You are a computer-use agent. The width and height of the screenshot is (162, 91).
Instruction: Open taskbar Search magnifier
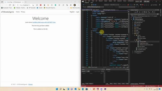tap(61, 89)
